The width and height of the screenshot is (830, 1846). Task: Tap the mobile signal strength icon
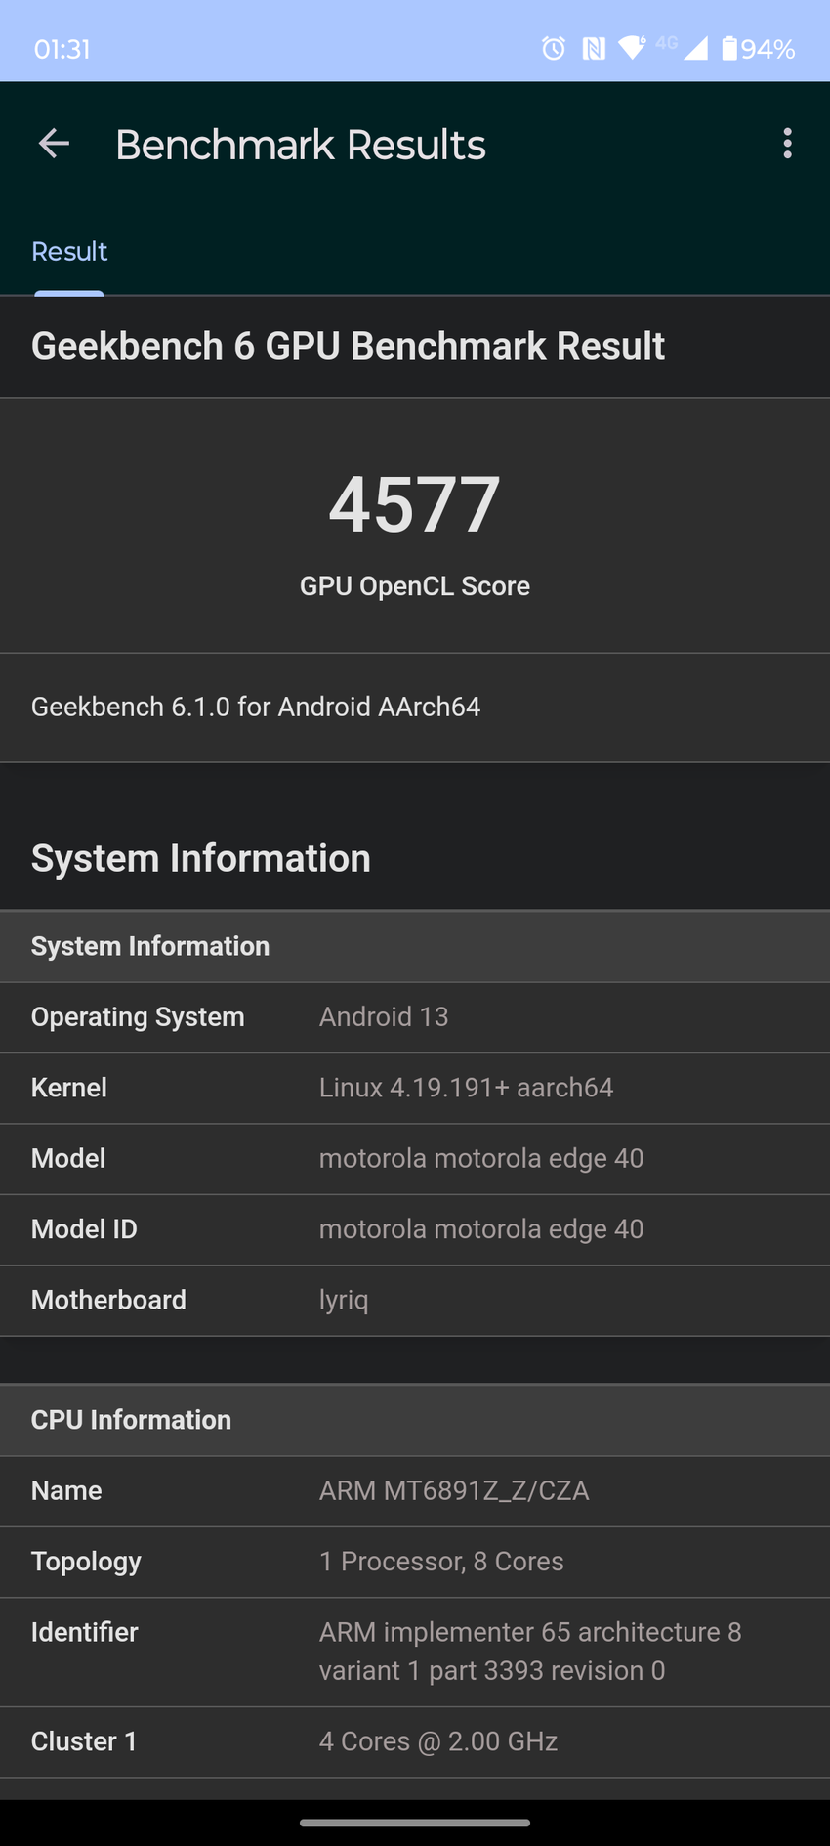[x=695, y=48]
